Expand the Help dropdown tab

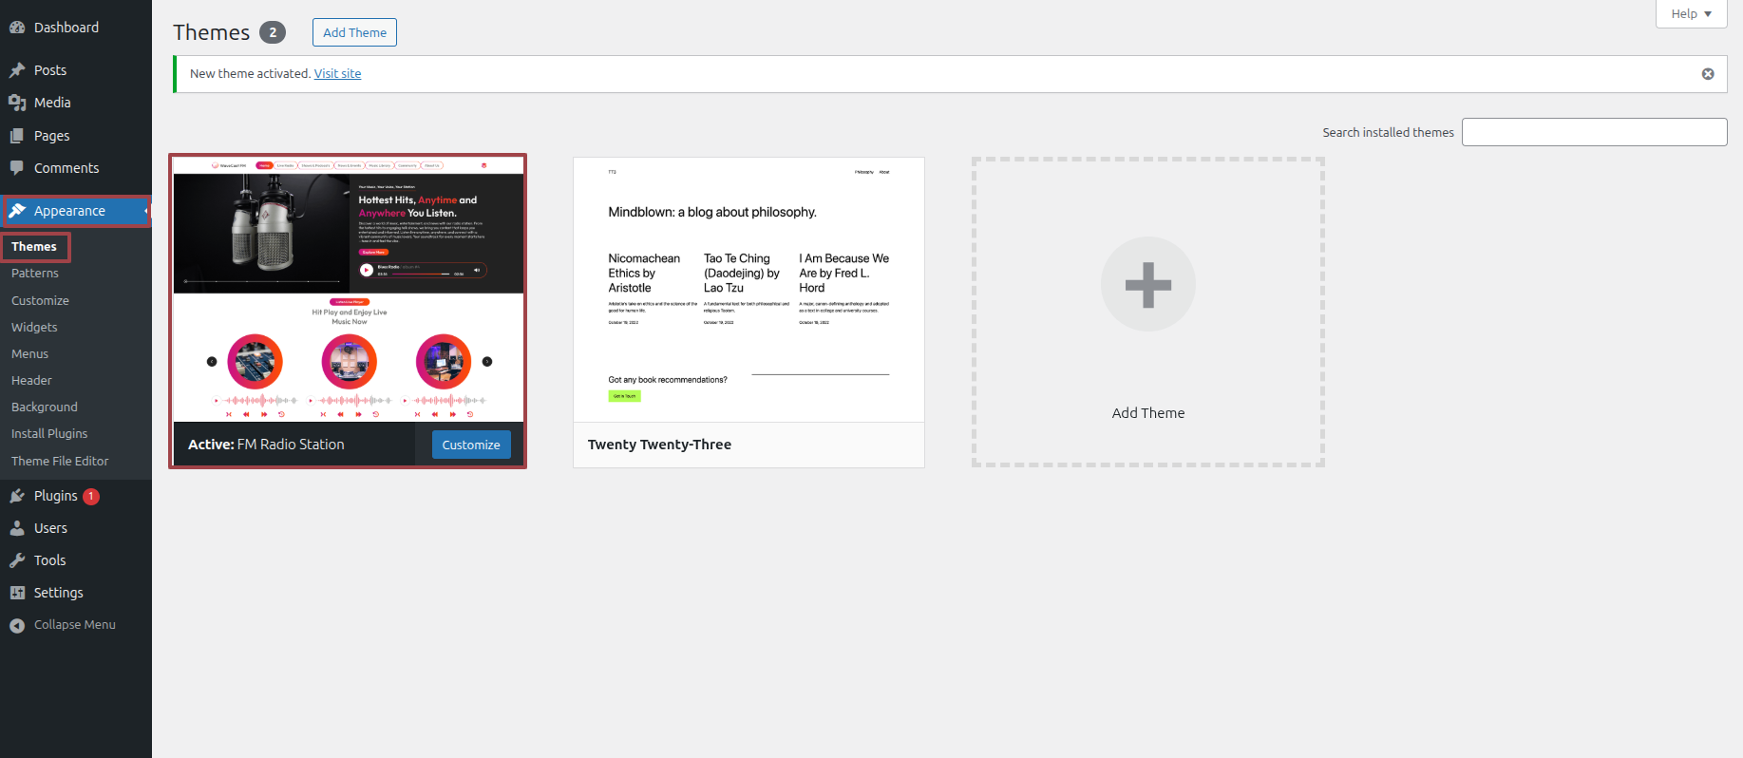[1691, 14]
